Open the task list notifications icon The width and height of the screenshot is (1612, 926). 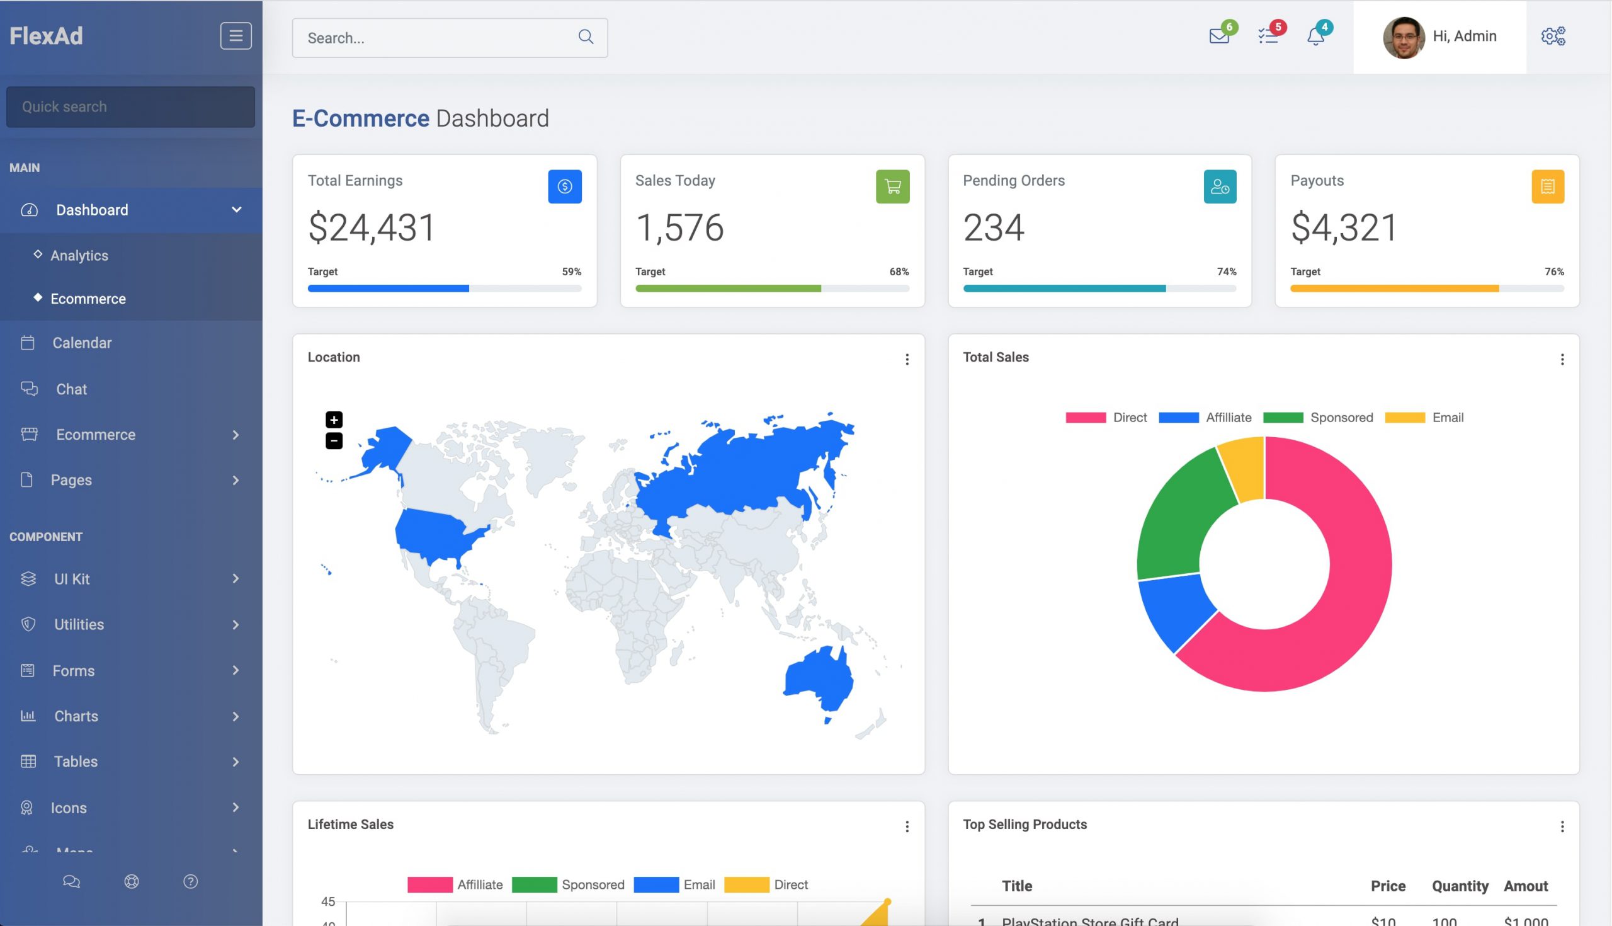1268,37
